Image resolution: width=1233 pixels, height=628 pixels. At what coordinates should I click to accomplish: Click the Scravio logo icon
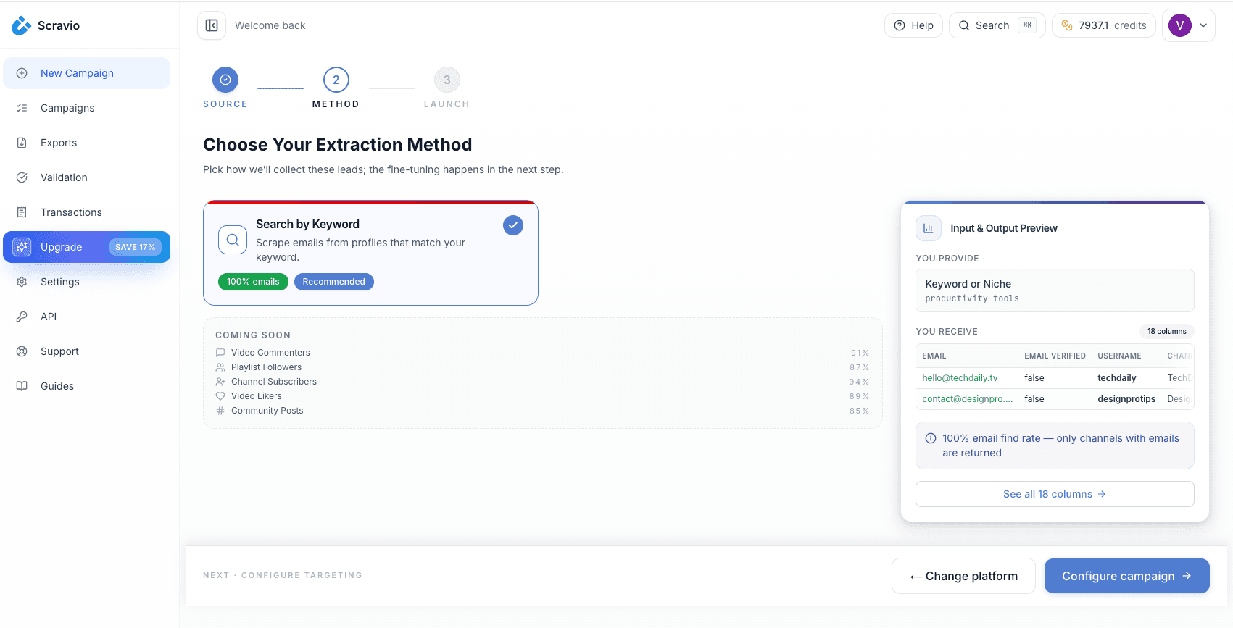click(x=21, y=25)
